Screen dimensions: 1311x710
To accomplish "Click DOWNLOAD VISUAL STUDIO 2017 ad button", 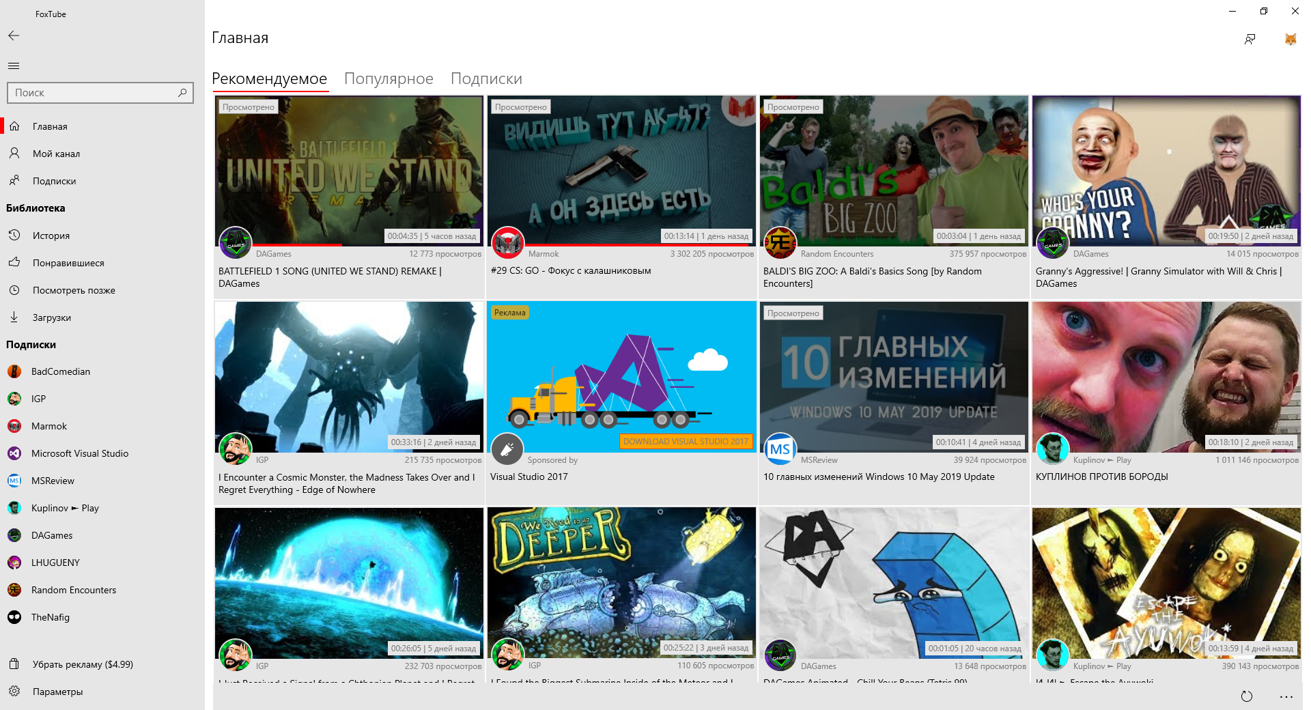I will tap(686, 442).
